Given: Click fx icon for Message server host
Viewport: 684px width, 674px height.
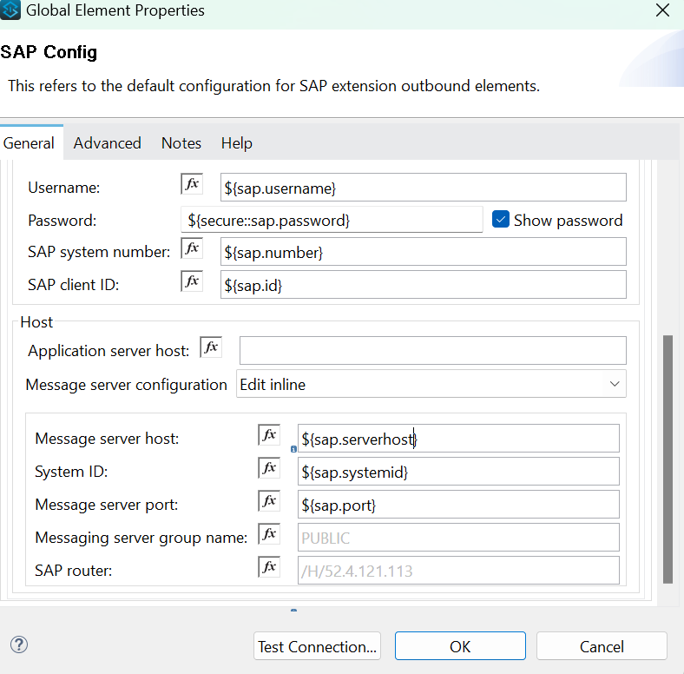Looking at the screenshot, I should tap(269, 435).
